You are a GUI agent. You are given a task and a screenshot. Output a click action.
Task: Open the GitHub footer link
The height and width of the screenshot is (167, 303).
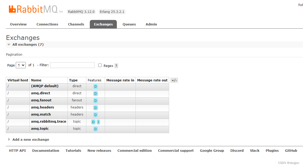291,150
